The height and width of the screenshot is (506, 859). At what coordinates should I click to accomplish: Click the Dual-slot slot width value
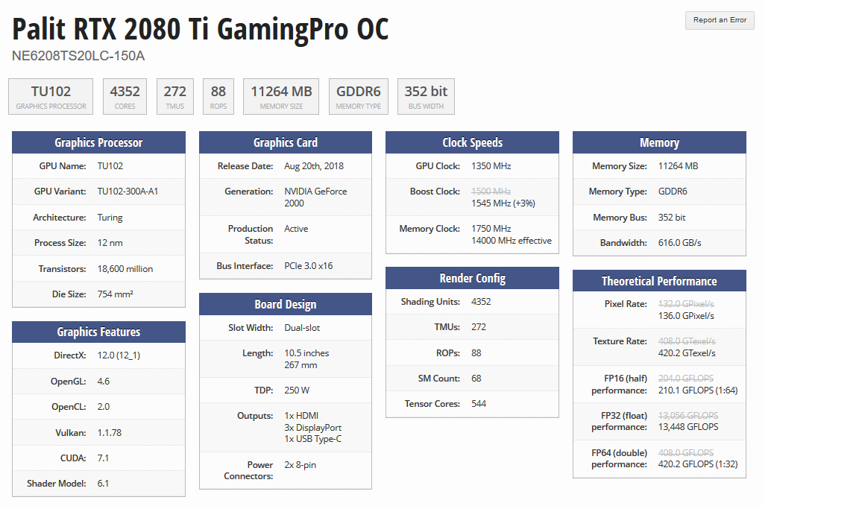tap(302, 327)
